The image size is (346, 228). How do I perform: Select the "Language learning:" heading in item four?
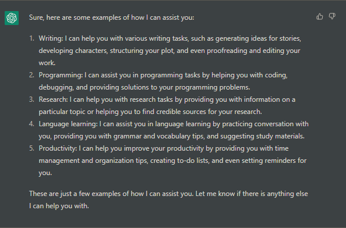[x=68, y=124]
